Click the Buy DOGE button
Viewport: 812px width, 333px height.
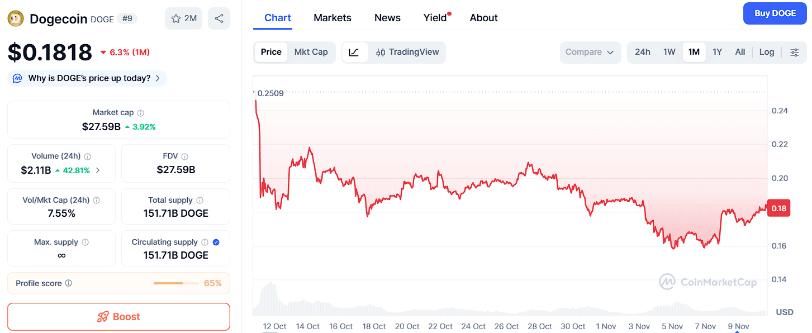click(775, 13)
